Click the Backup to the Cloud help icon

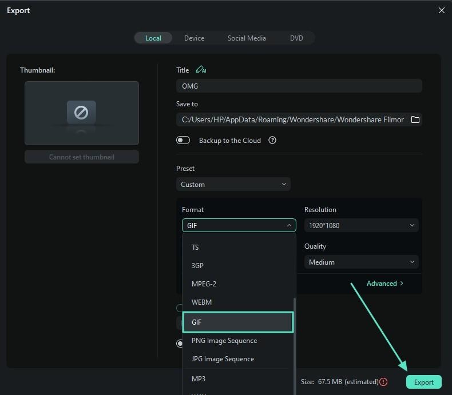pos(272,140)
